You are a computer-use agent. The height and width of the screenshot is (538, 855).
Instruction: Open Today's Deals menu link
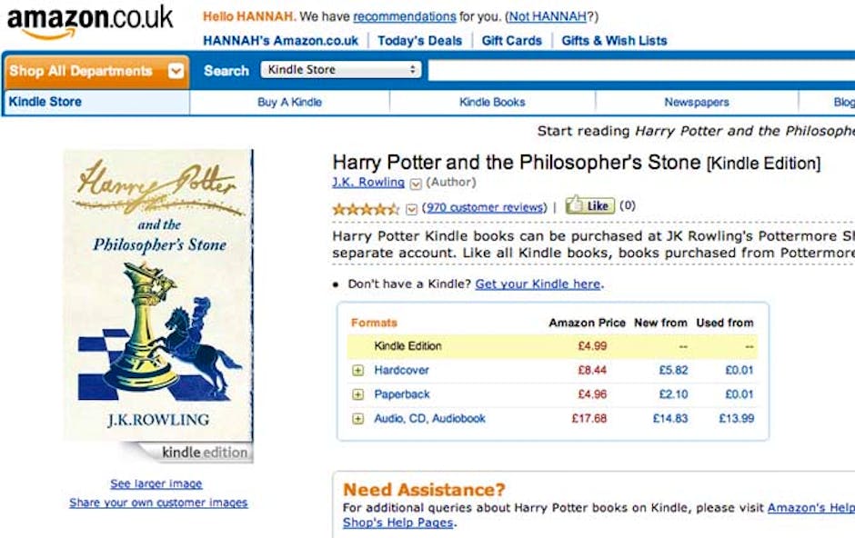coord(419,41)
